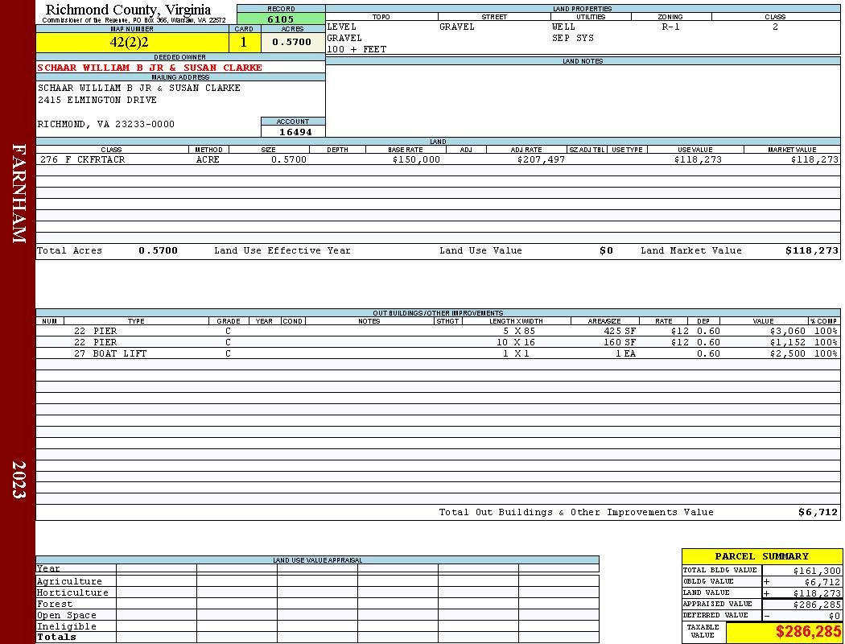Click Total Acres 0.5700 value
The width and height of the screenshot is (845, 644).
click(158, 250)
